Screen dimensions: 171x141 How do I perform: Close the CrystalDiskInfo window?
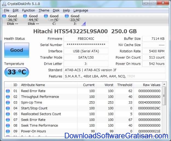coord(163,3)
